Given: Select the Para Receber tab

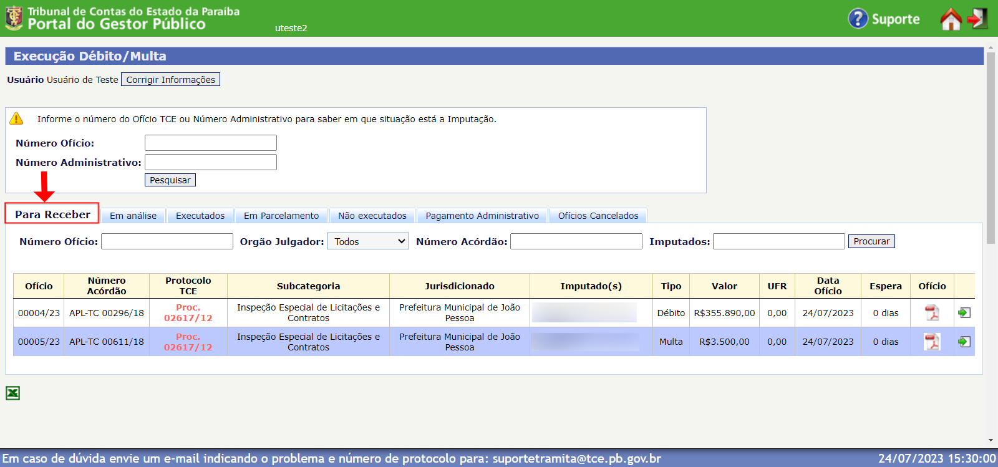Looking at the screenshot, I should pyautogui.click(x=52, y=214).
